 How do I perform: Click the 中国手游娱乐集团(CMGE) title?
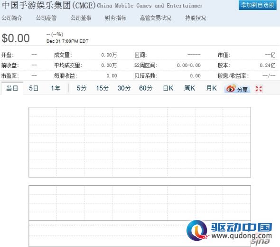point(49,5)
